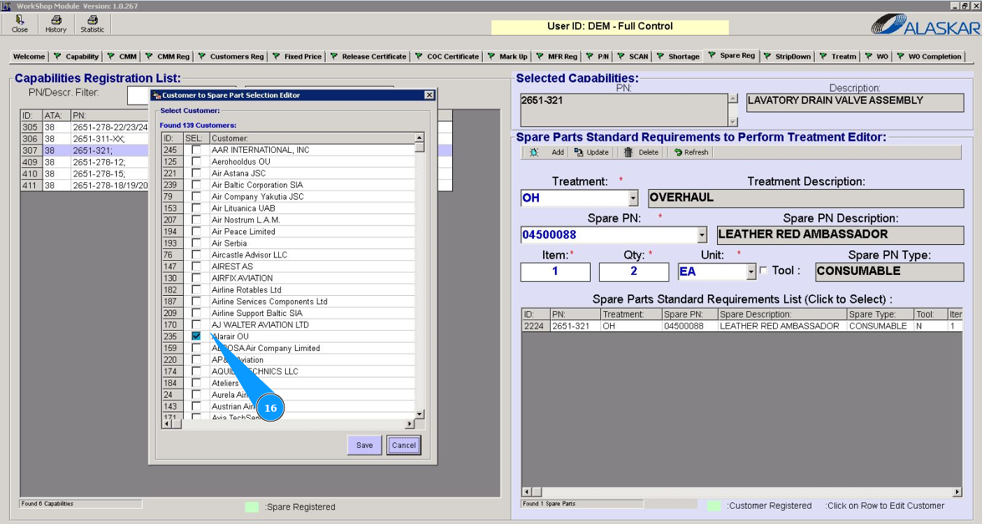Go to the Mark Up tab
The height and width of the screenshot is (524, 982).
pyautogui.click(x=507, y=57)
